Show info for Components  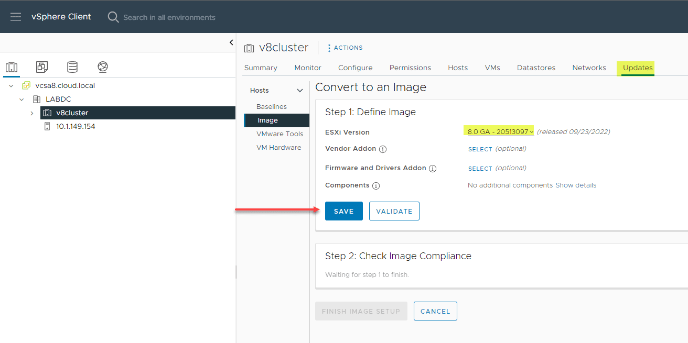click(376, 186)
